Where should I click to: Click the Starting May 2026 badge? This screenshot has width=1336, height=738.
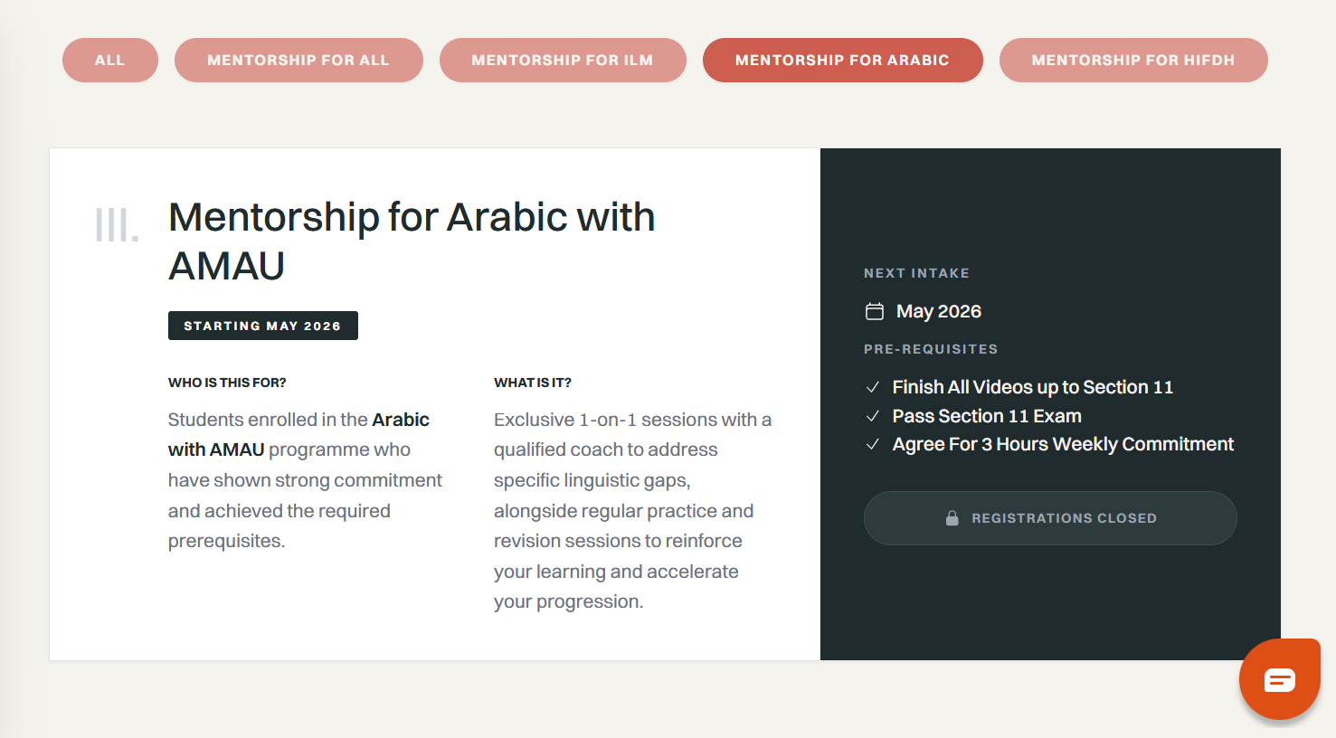point(262,326)
